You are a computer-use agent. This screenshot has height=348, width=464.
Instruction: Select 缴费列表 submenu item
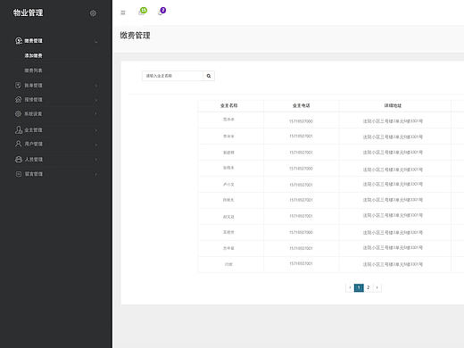pos(33,70)
